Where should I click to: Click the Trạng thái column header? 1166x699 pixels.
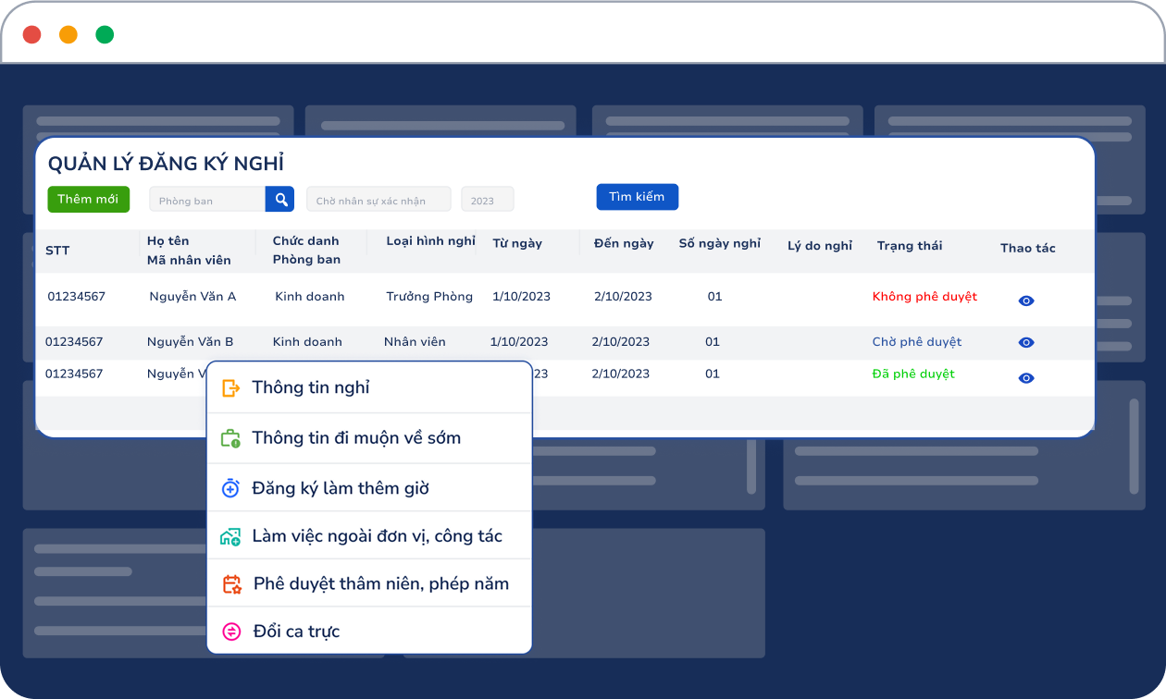click(x=910, y=246)
